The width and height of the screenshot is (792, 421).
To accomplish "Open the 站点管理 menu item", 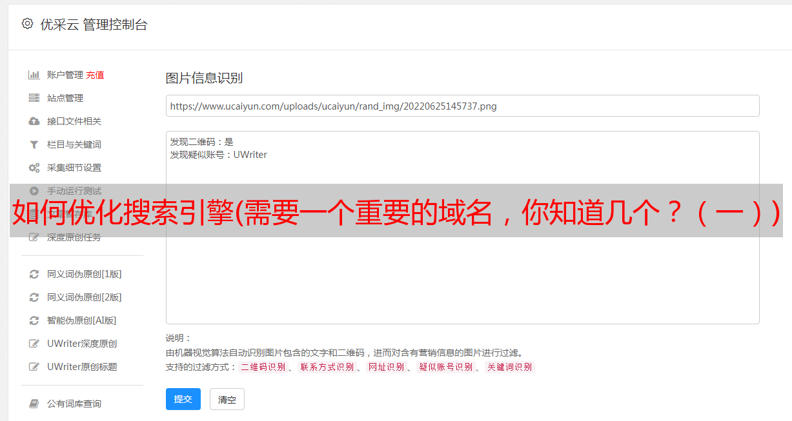I will tap(65, 98).
